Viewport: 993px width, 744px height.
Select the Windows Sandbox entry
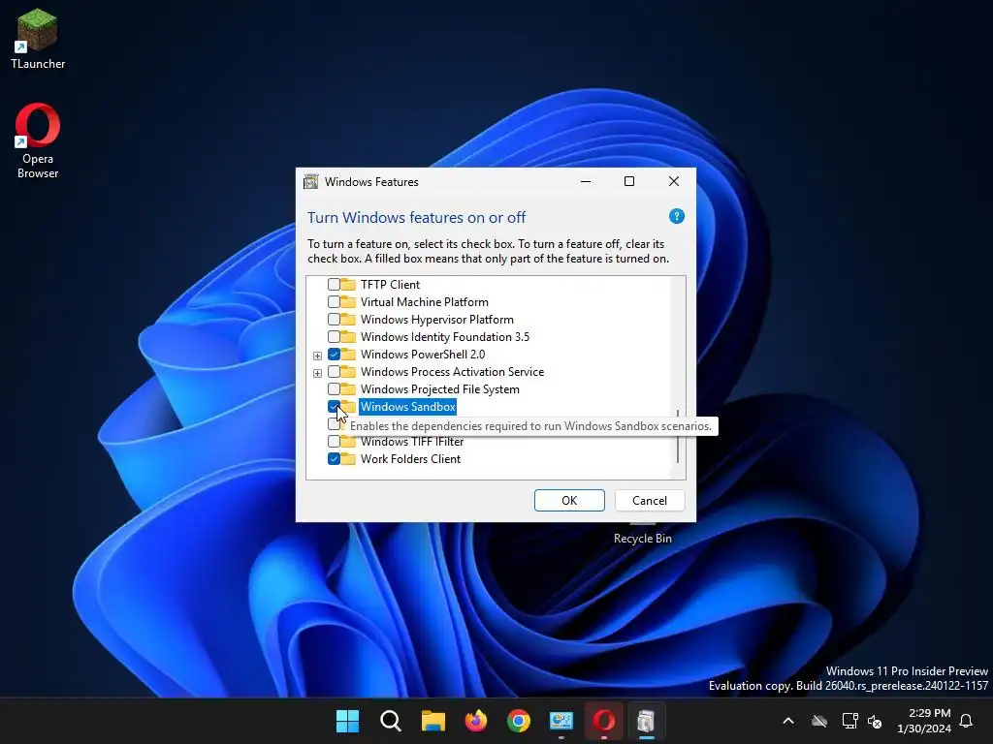[408, 406]
